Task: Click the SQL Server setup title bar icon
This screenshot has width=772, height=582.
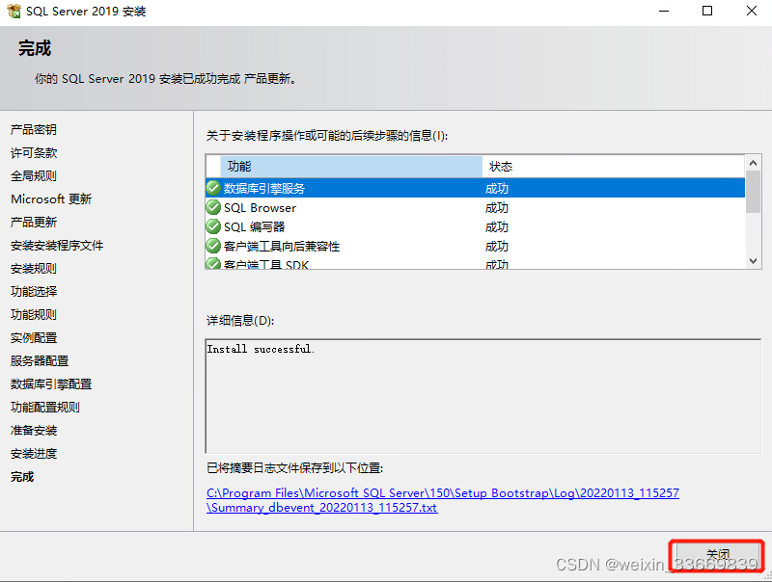Action: pyautogui.click(x=14, y=11)
